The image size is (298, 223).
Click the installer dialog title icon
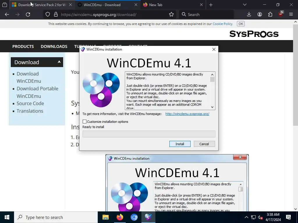pyautogui.click(x=82, y=49)
